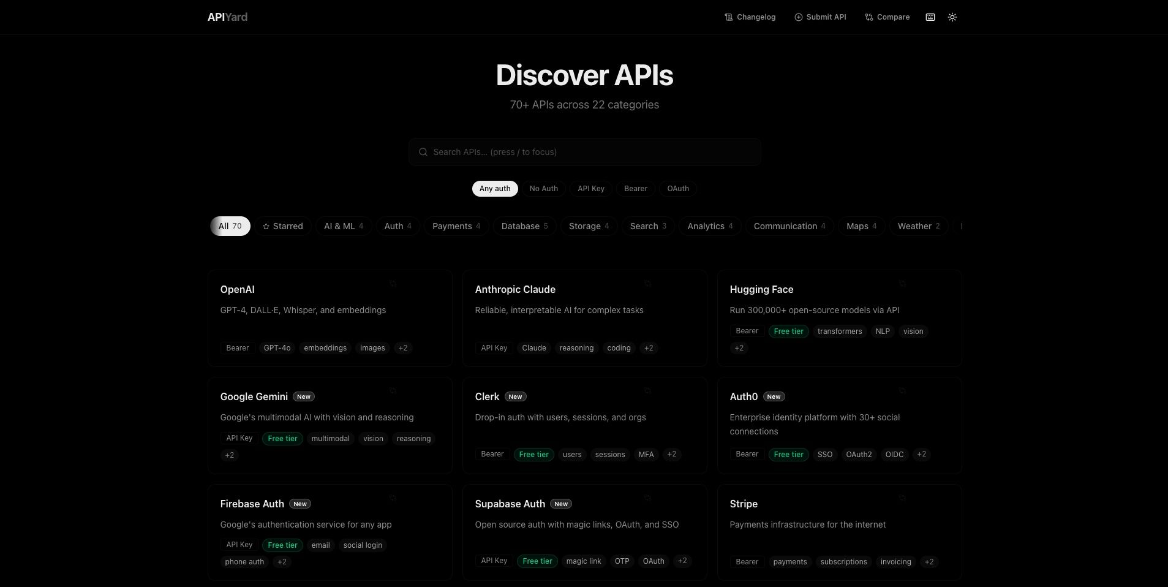
Task: Open the Database category tab
Action: pyautogui.click(x=525, y=226)
